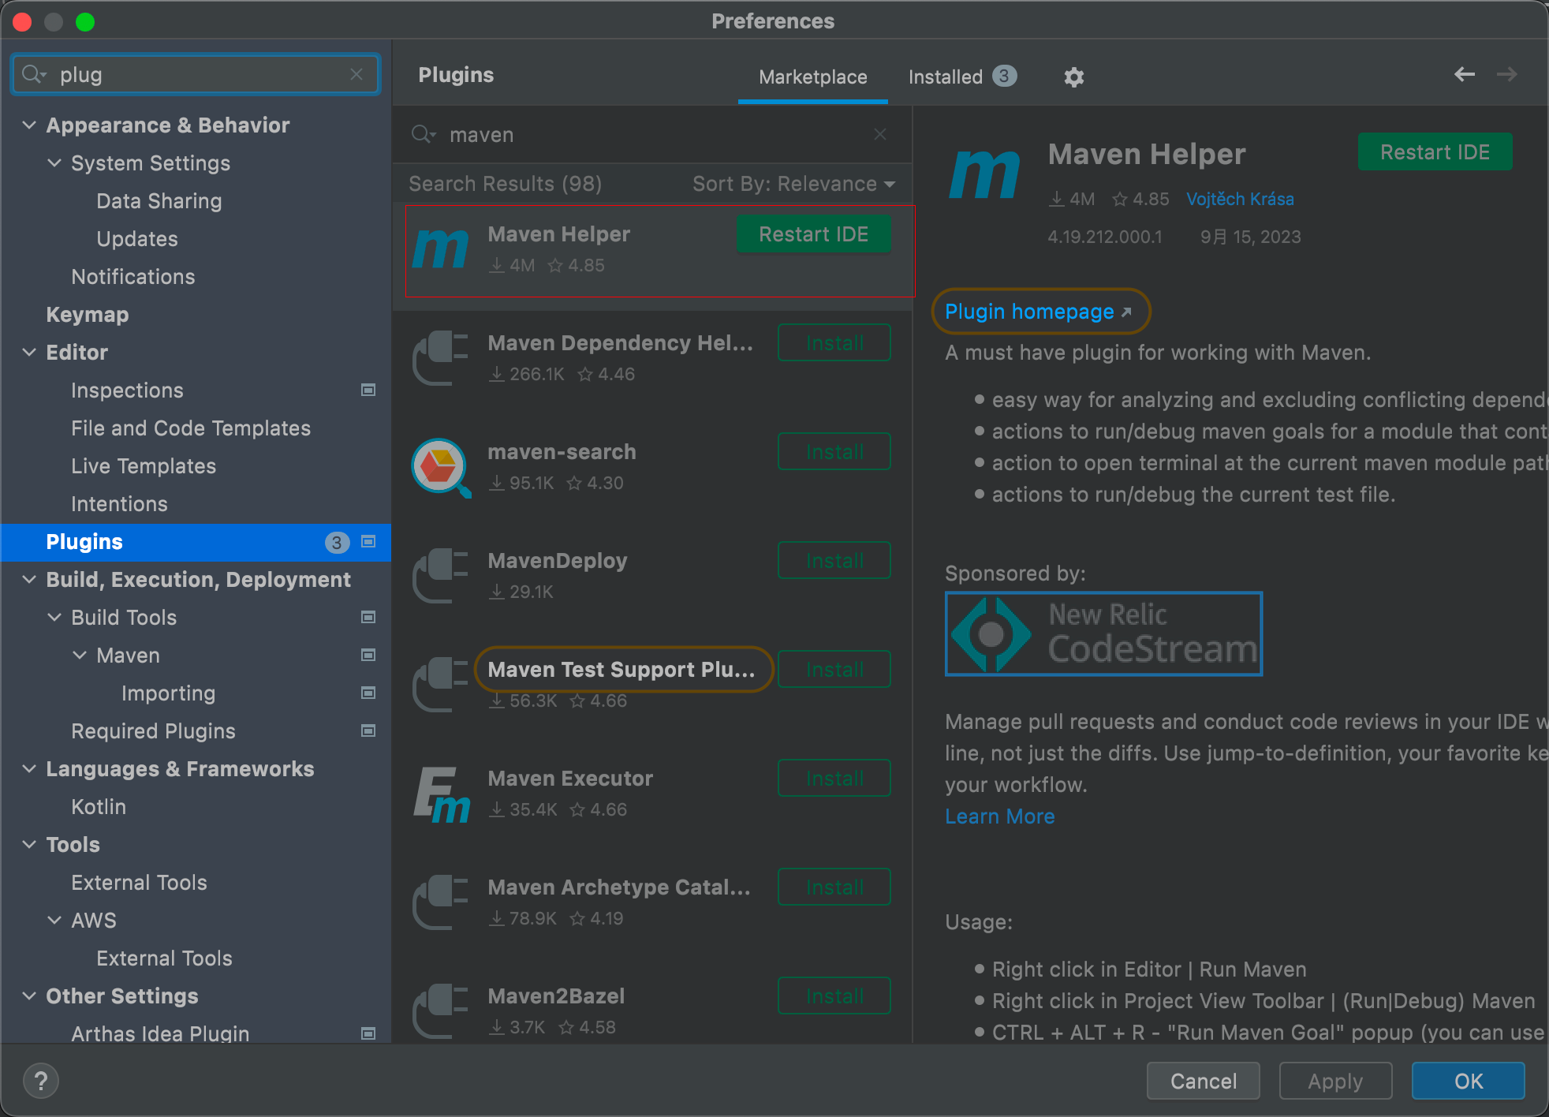Click the New Relic CodeStream banner

click(x=1103, y=633)
